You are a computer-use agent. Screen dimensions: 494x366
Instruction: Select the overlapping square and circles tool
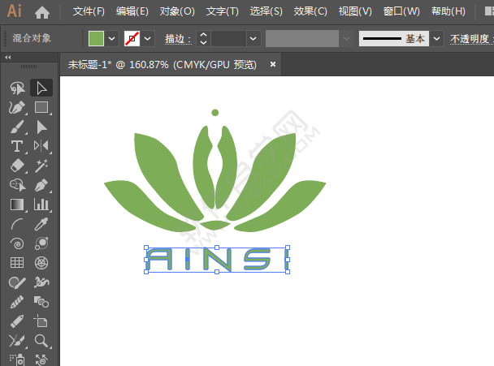[x=41, y=302]
